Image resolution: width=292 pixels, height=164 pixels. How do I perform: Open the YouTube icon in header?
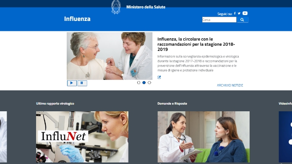[245, 13]
